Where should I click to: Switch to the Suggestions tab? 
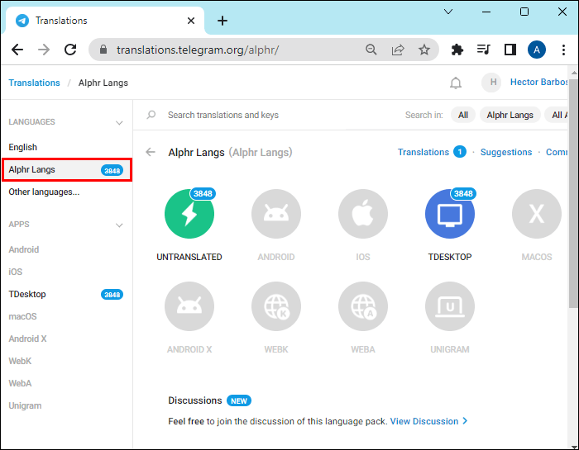click(x=506, y=152)
